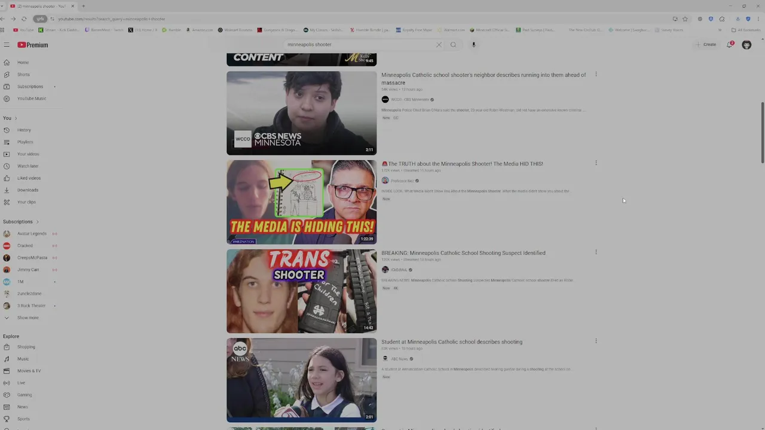Open Your videos

click(29, 154)
